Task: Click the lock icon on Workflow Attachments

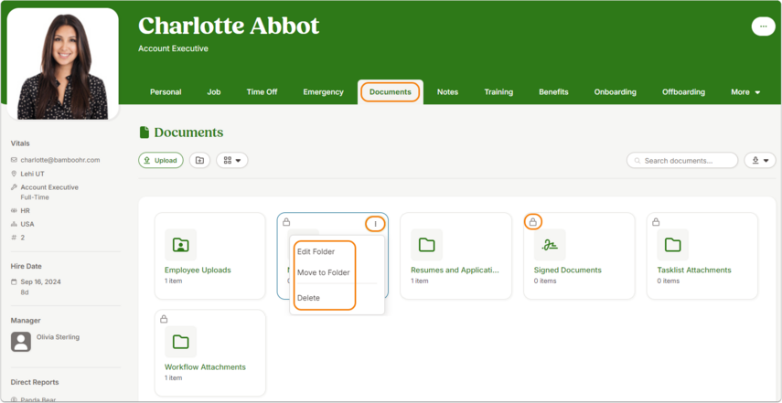Action: (164, 319)
